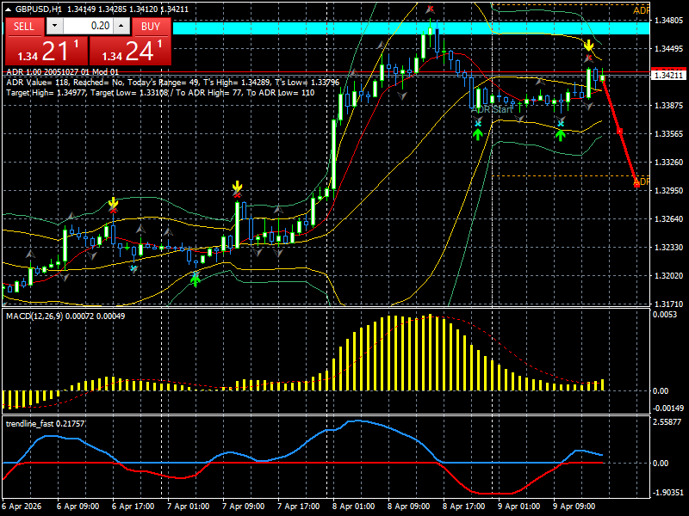The image size is (689, 516).
Task: Click the leftmost yellow sell arrow signal
Action: pyautogui.click(x=113, y=204)
